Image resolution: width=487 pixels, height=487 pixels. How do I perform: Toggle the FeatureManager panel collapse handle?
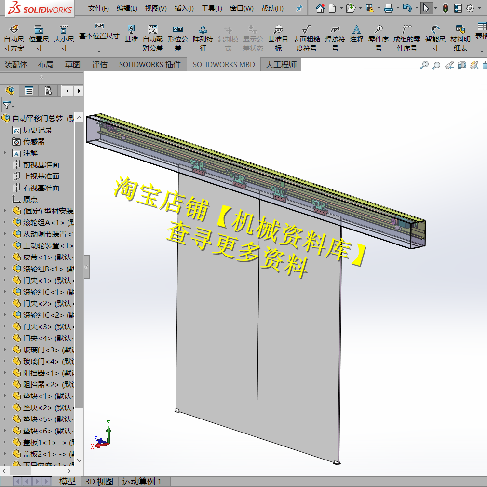pyautogui.click(x=86, y=267)
